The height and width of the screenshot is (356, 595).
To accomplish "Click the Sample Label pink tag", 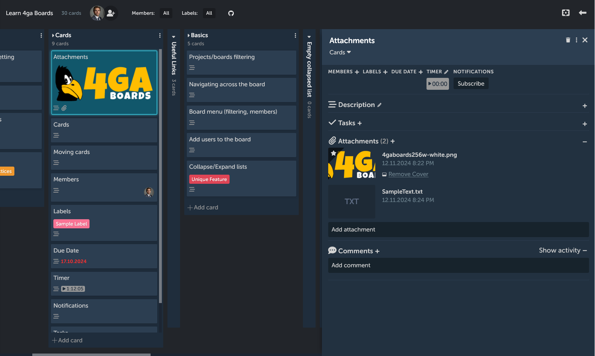I will pos(71,224).
